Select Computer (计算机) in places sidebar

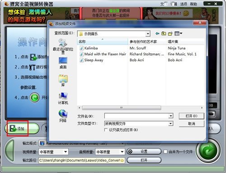tap(63, 98)
